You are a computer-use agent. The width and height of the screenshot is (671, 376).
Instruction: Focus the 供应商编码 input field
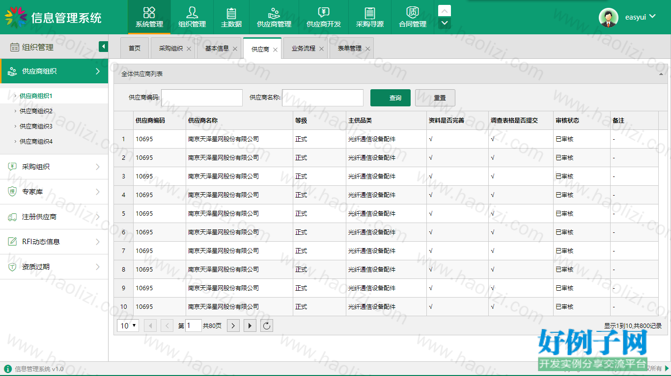click(202, 98)
